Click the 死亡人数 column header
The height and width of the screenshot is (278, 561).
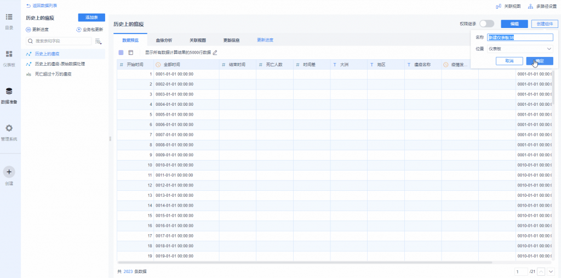[x=274, y=65]
